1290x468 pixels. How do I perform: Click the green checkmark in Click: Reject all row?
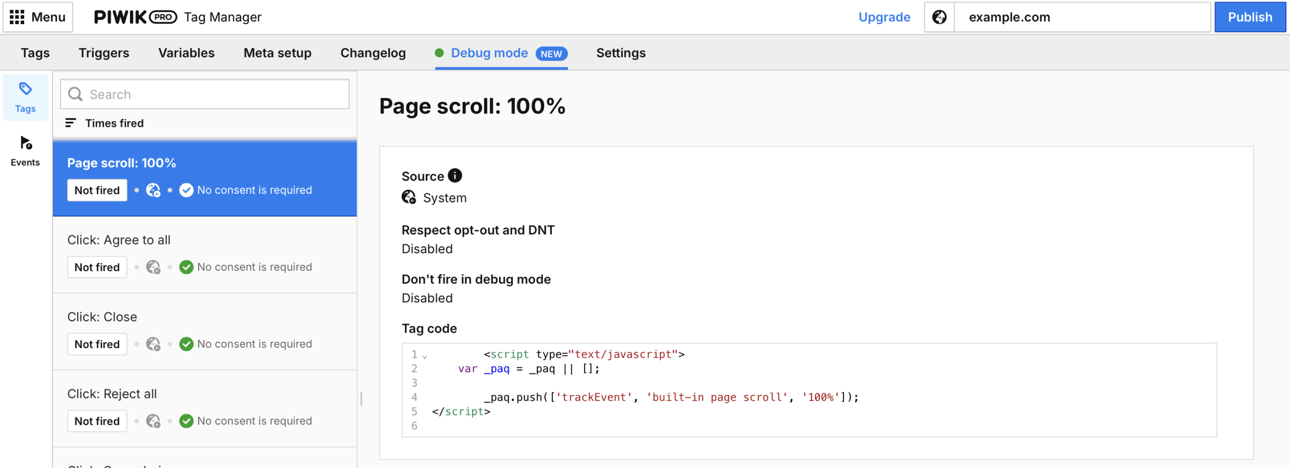tap(186, 421)
